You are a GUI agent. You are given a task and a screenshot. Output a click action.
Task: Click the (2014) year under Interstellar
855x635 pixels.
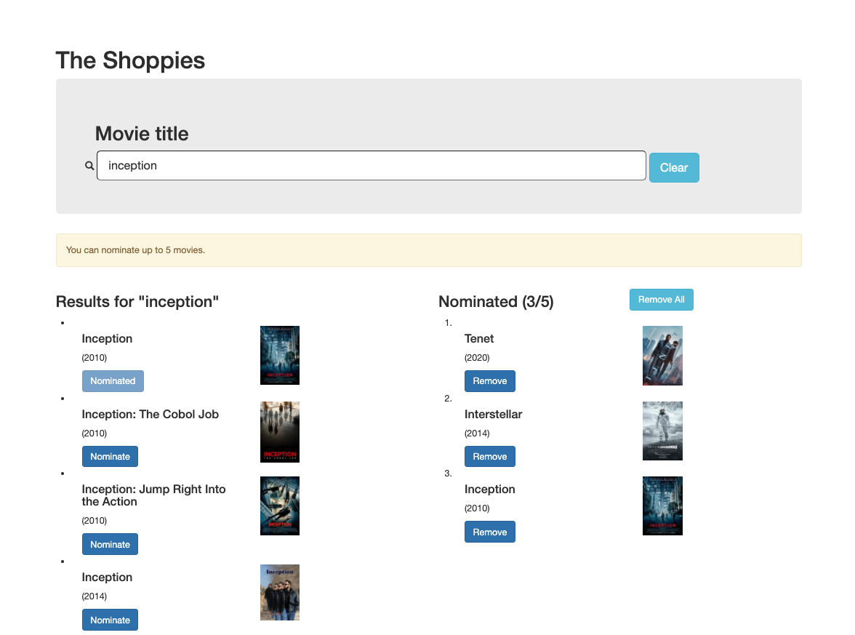coord(477,434)
